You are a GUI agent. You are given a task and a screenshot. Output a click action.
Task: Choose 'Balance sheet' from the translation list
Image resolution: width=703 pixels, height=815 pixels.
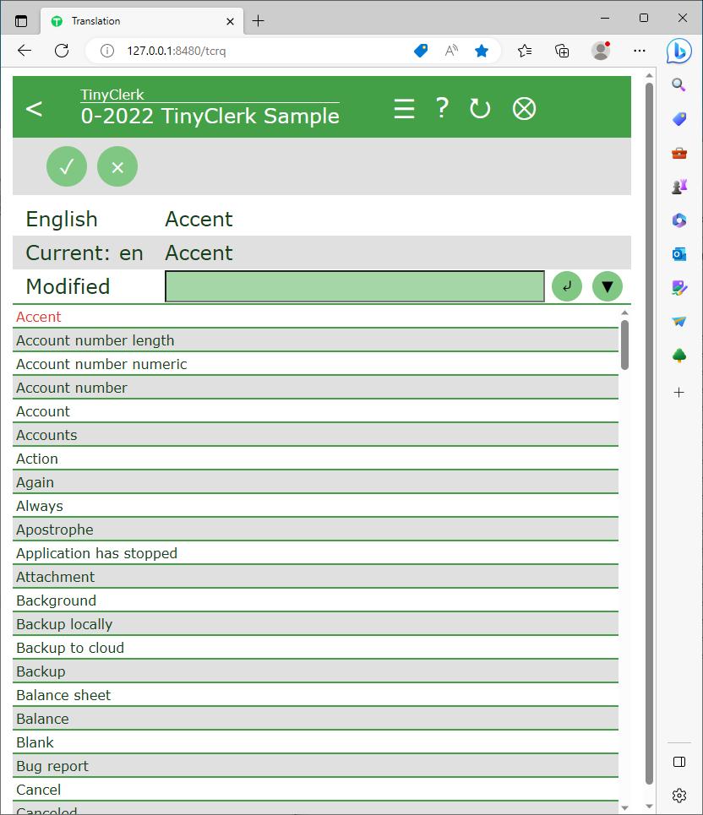pos(63,695)
